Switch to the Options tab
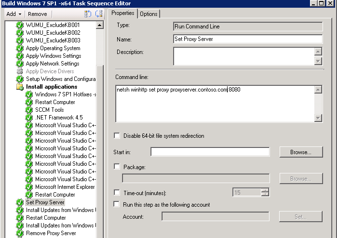Image resolution: width=337 pixels, height=238 pixels. click(148, 13)
